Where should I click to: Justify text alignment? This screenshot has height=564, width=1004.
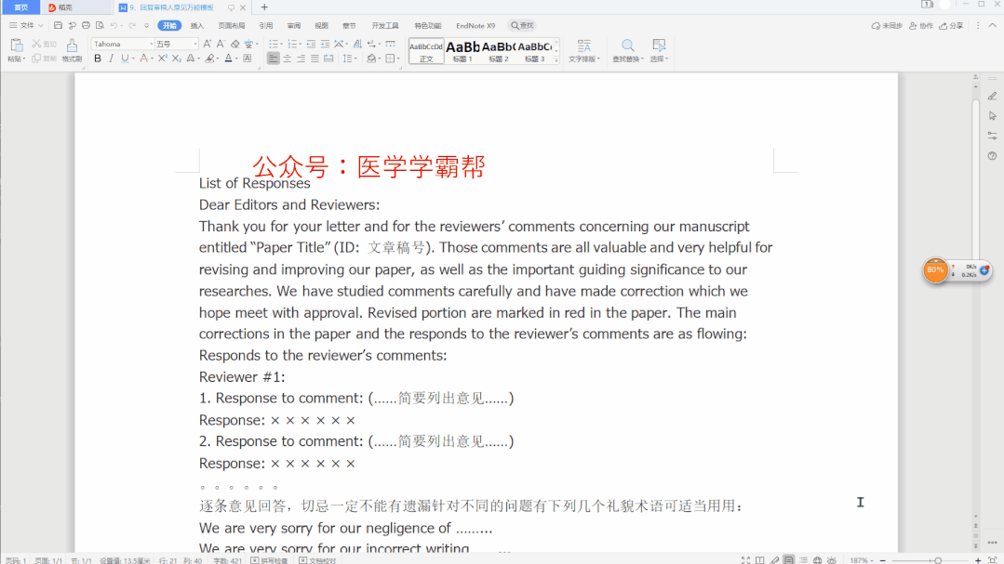315,59
